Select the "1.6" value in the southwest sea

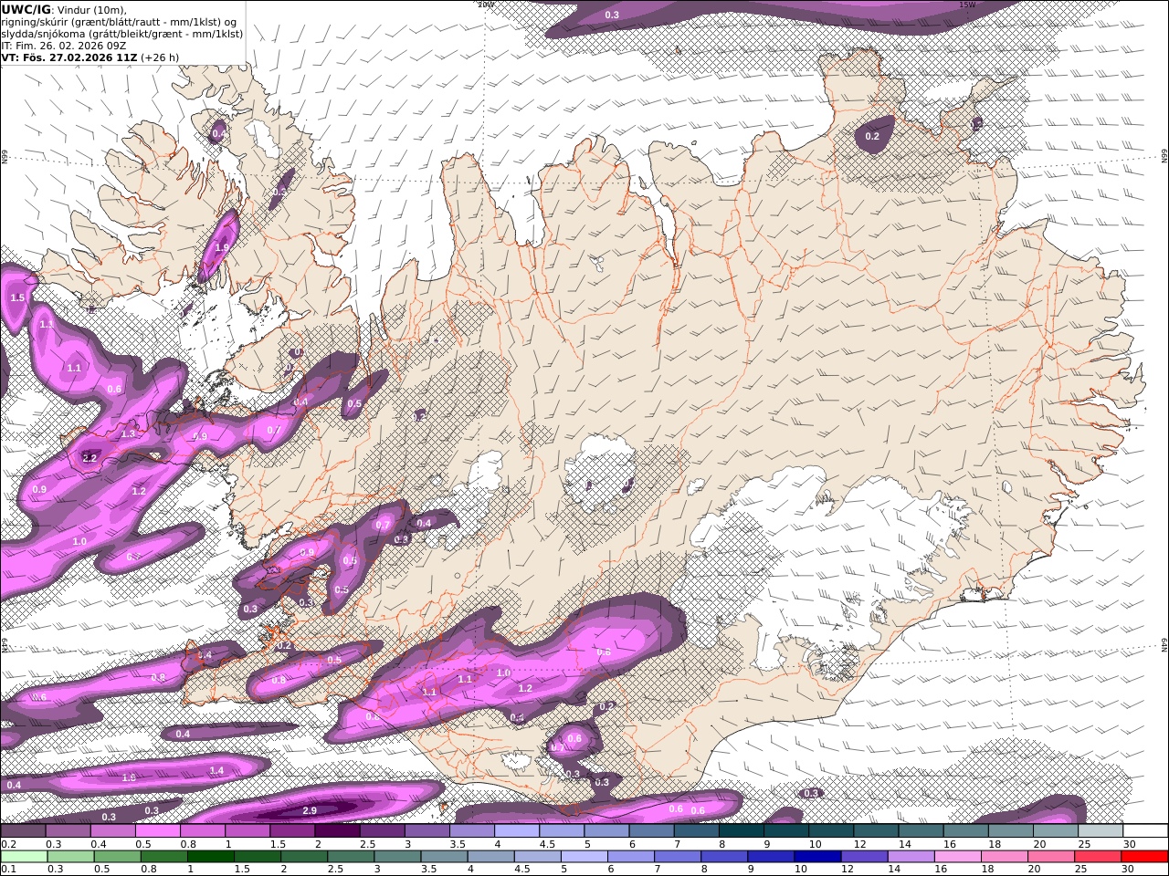coord(129,777)
